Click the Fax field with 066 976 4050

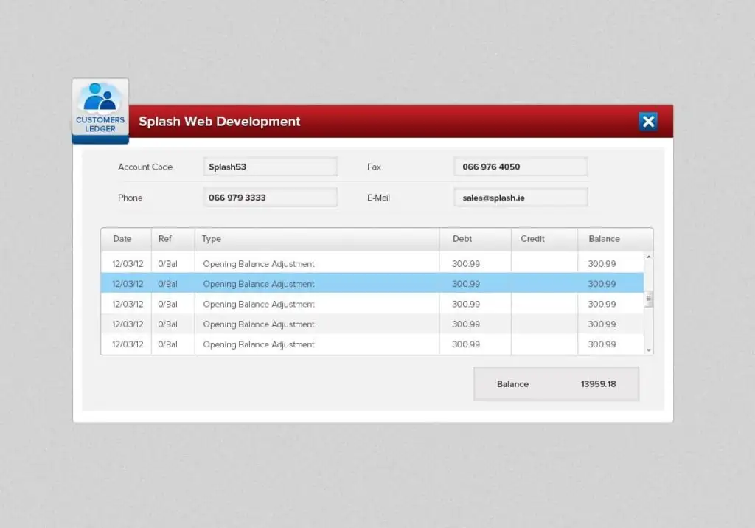pos(521,167)
